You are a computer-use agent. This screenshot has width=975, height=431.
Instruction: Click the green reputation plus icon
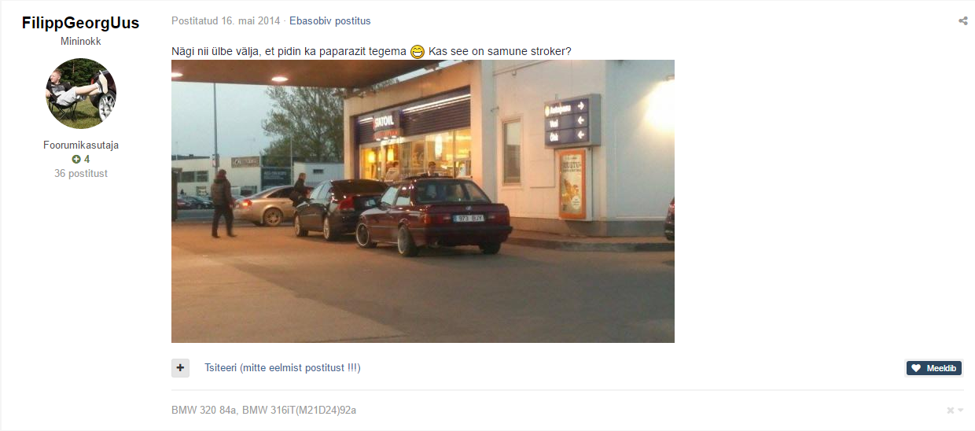pyautogui.click(x=76, y=160)
